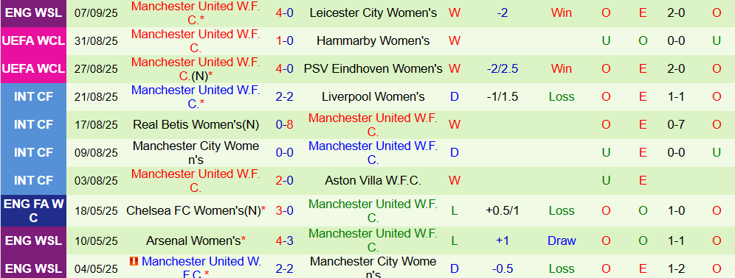The image size is (735, 278).
Task: Select the PSV Eindhoven Women's team name
Action: [x=373, y=68]
